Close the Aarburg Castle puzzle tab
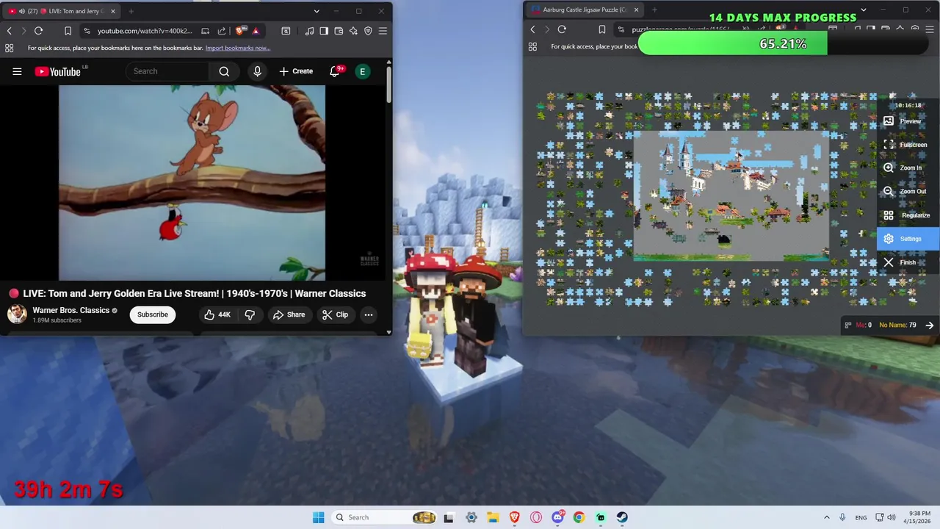The height and width of the screenshot is (529, 940). click(x=636, y=10)
